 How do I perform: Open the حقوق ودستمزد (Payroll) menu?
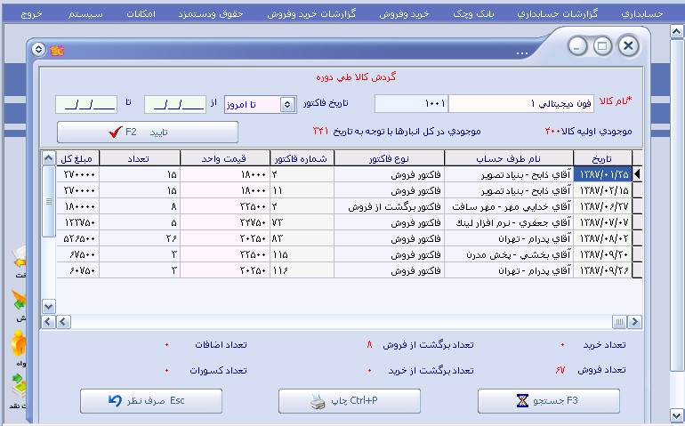coord(231,15)
